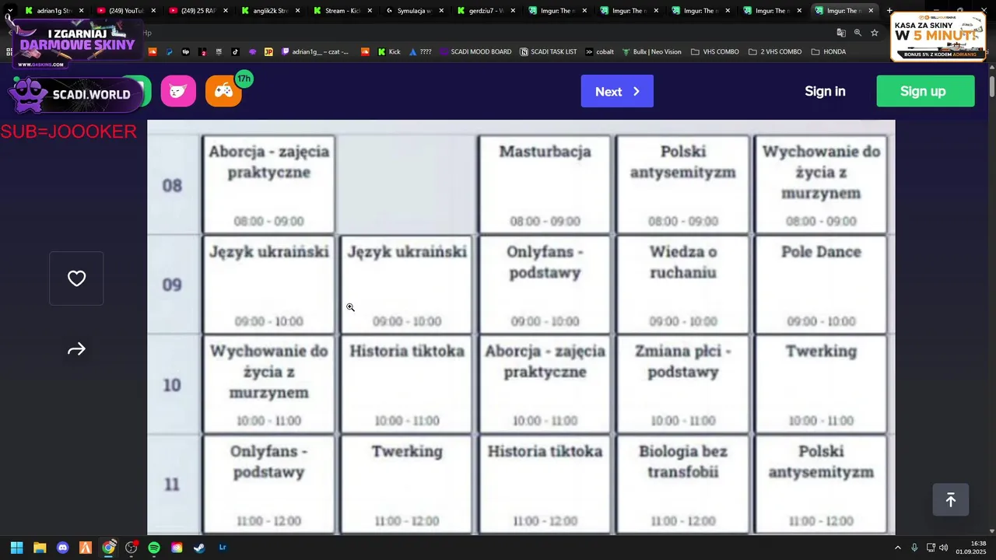This screenshot has height=560, width=996.
Task: Open Spotify from the taskbar
Action: 154,548
